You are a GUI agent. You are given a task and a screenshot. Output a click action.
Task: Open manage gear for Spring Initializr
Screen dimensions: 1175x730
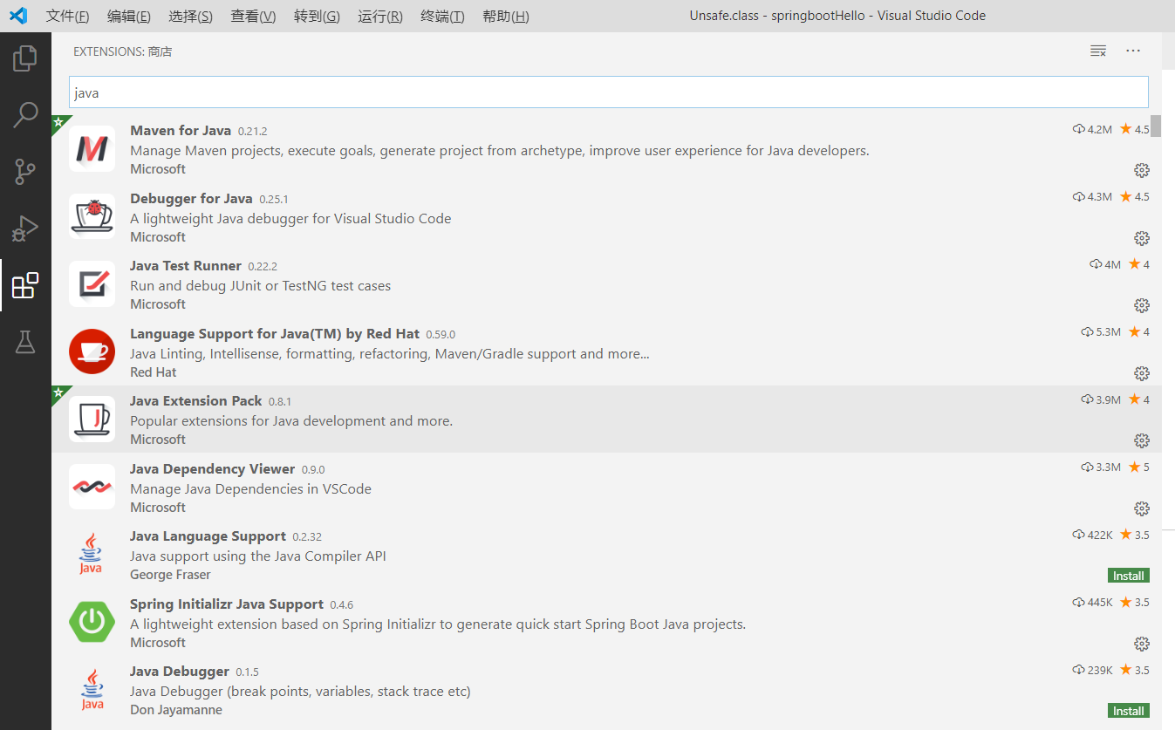pos(1141,644)
